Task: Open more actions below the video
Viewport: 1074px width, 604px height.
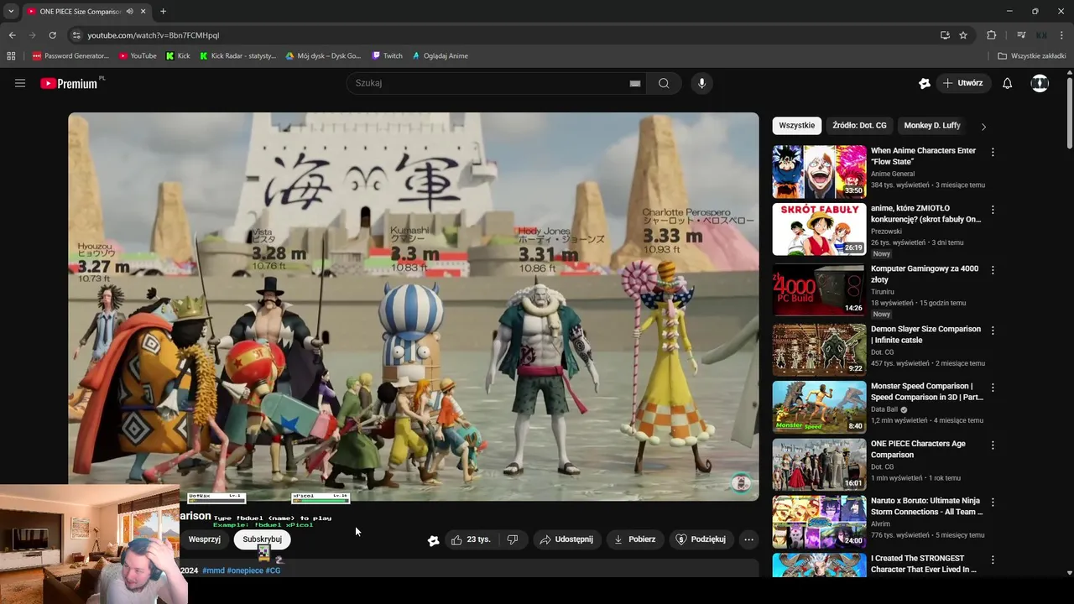Action: [749, 539]
